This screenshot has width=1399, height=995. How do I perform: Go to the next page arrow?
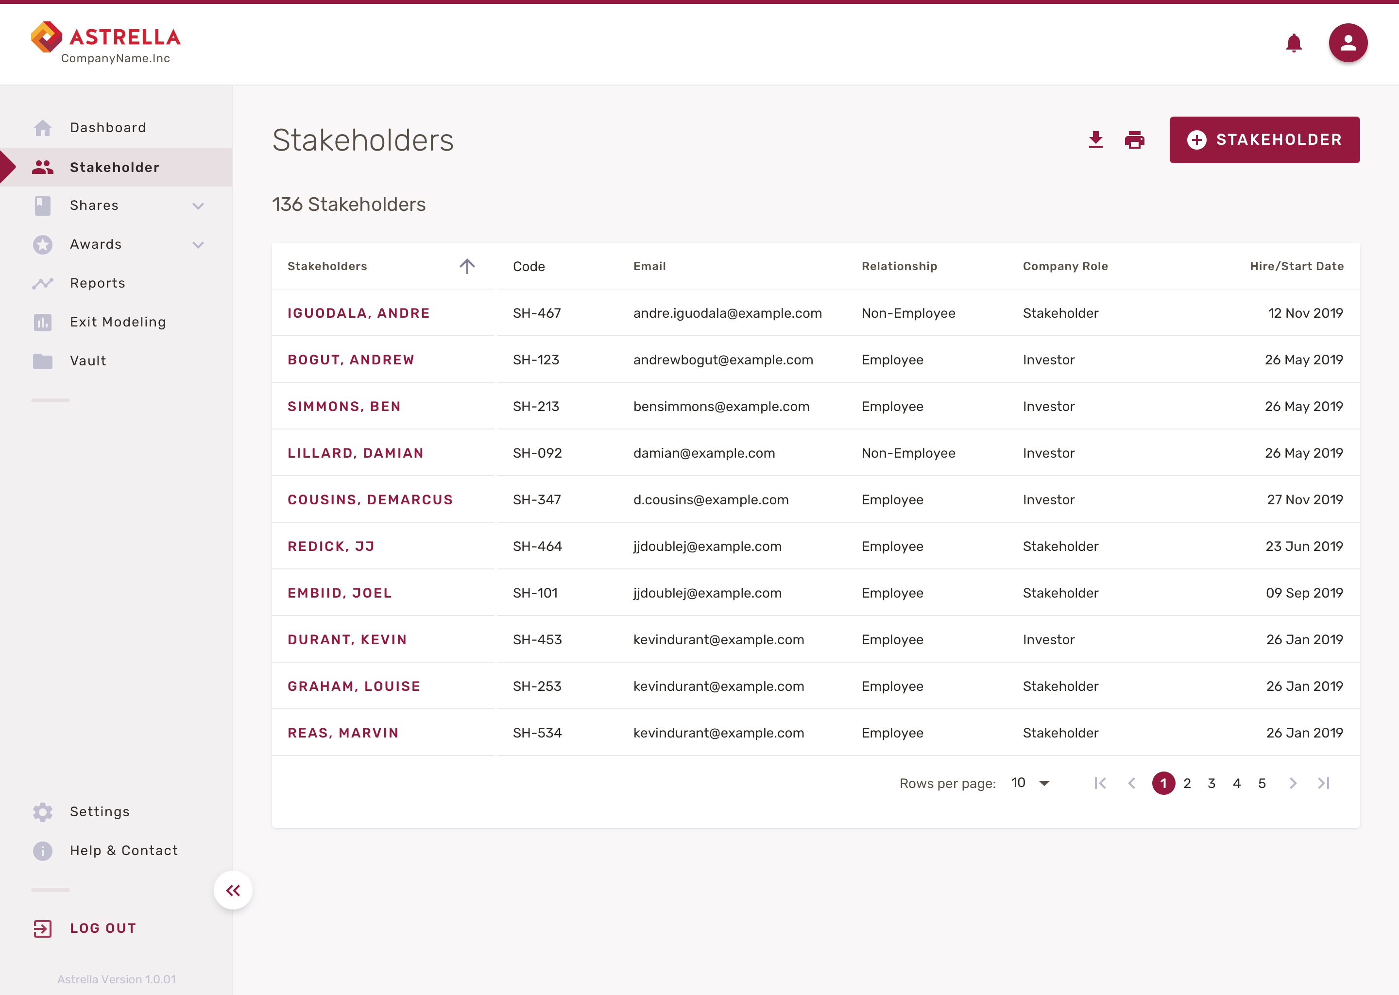click(1293, 783)
